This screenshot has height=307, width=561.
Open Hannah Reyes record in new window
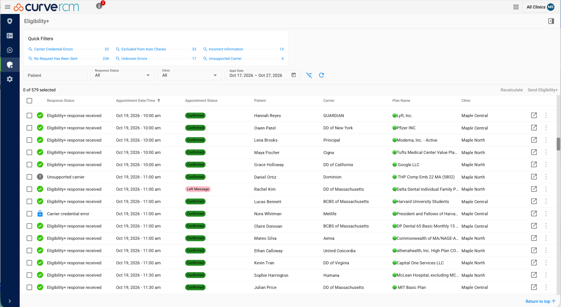click(534, 115)
